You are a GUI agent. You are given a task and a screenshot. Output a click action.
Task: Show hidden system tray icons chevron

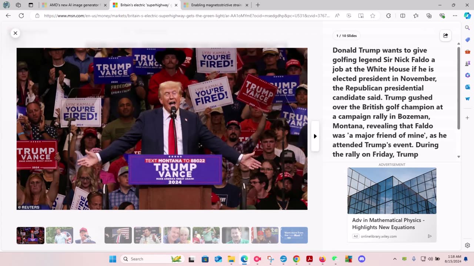[x=395, y=259]
